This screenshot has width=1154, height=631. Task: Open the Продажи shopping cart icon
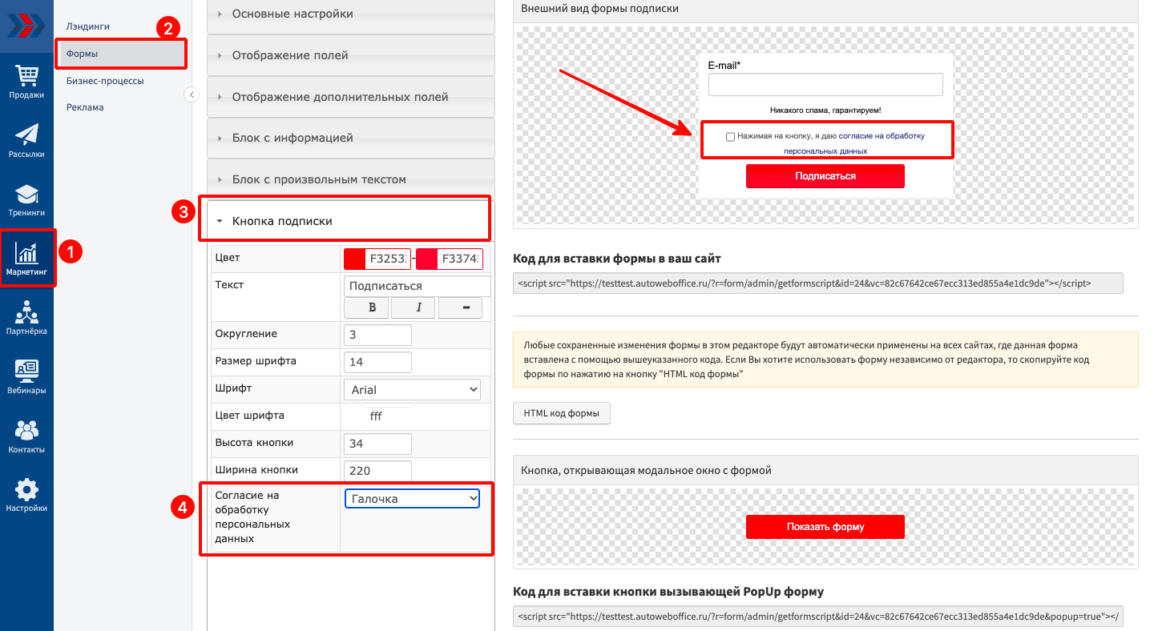pos(26,76)
